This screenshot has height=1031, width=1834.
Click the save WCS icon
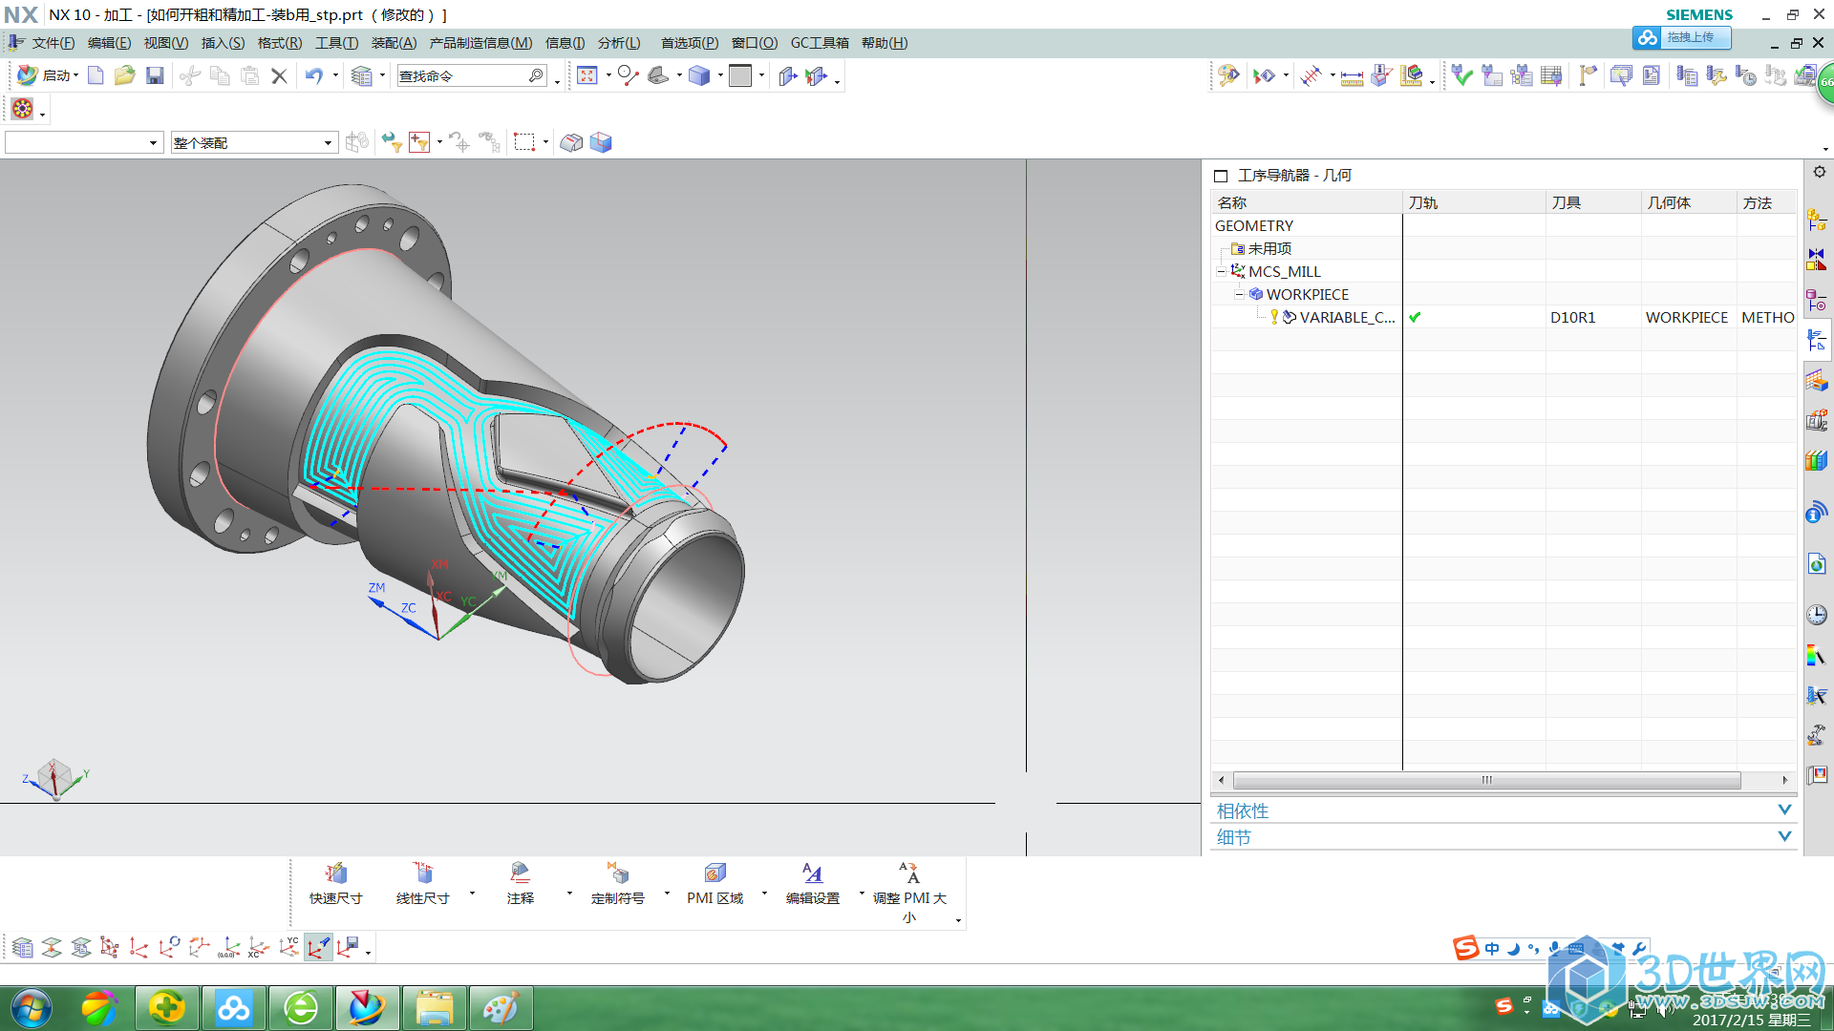click(x=348, y=947)
